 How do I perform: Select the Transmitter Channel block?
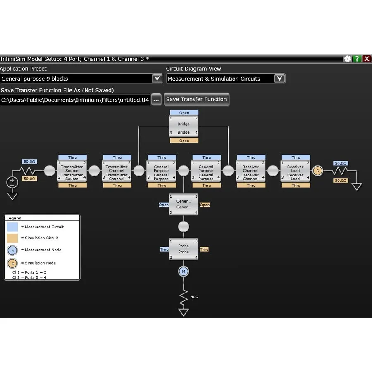pyautogui.click(x=117, y=171)
